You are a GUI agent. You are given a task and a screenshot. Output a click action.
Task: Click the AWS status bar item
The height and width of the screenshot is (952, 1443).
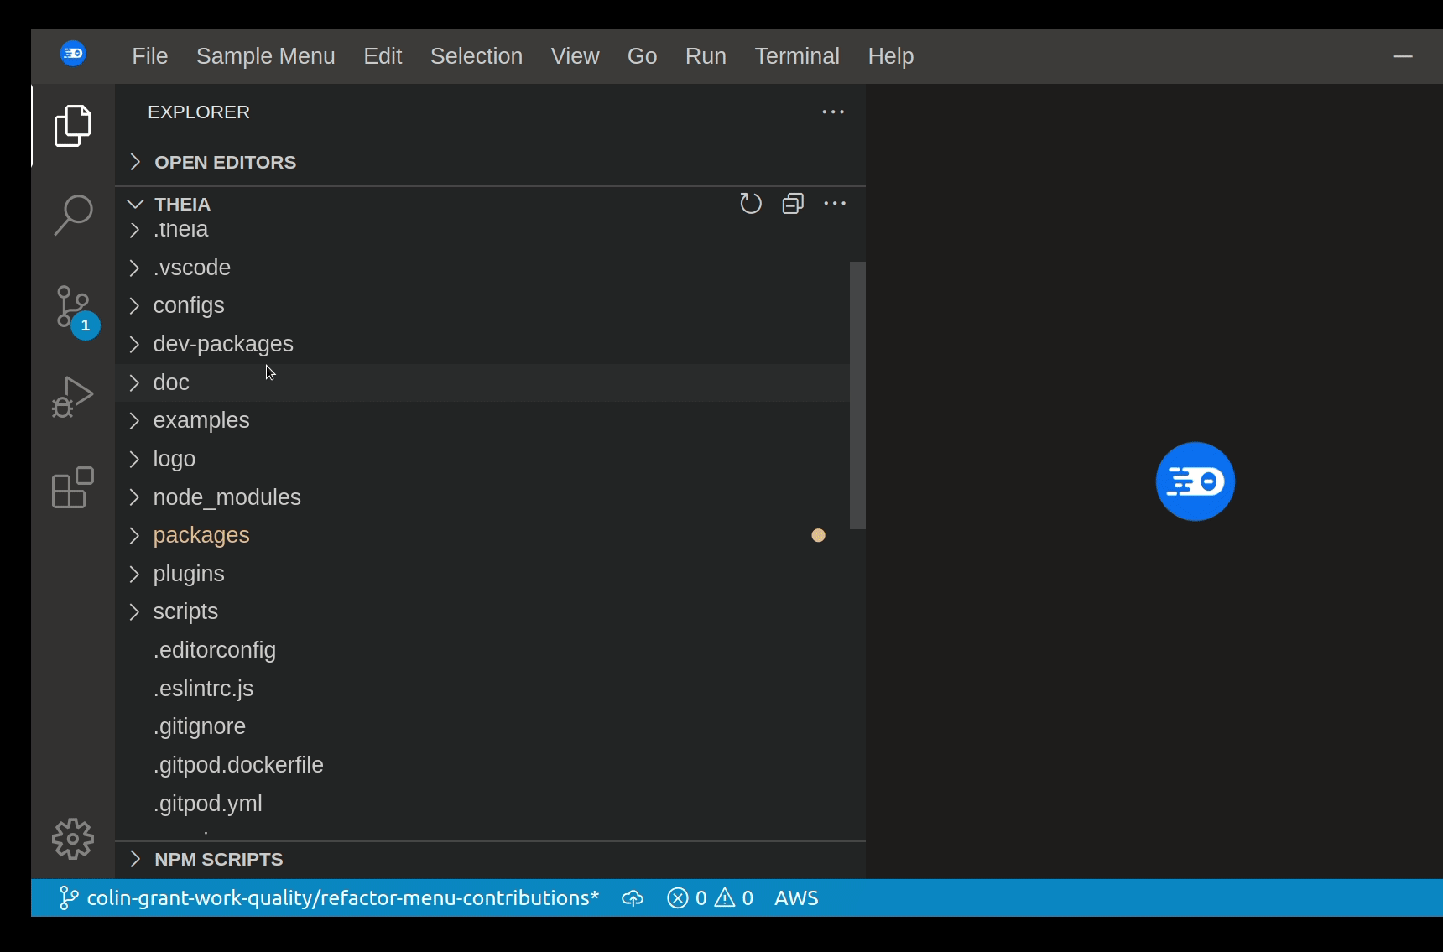[795, 897]
